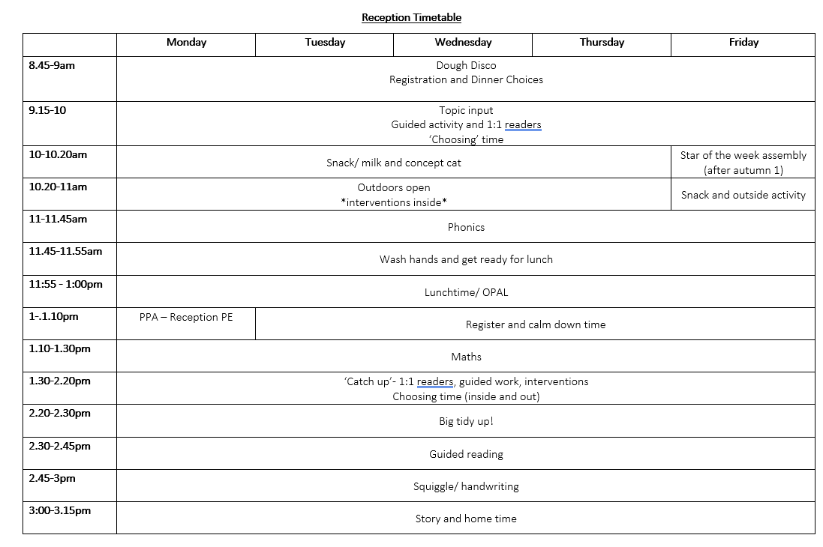Click the 3:00-3.15pm time label
823x547 pixels.
point(60,510)
